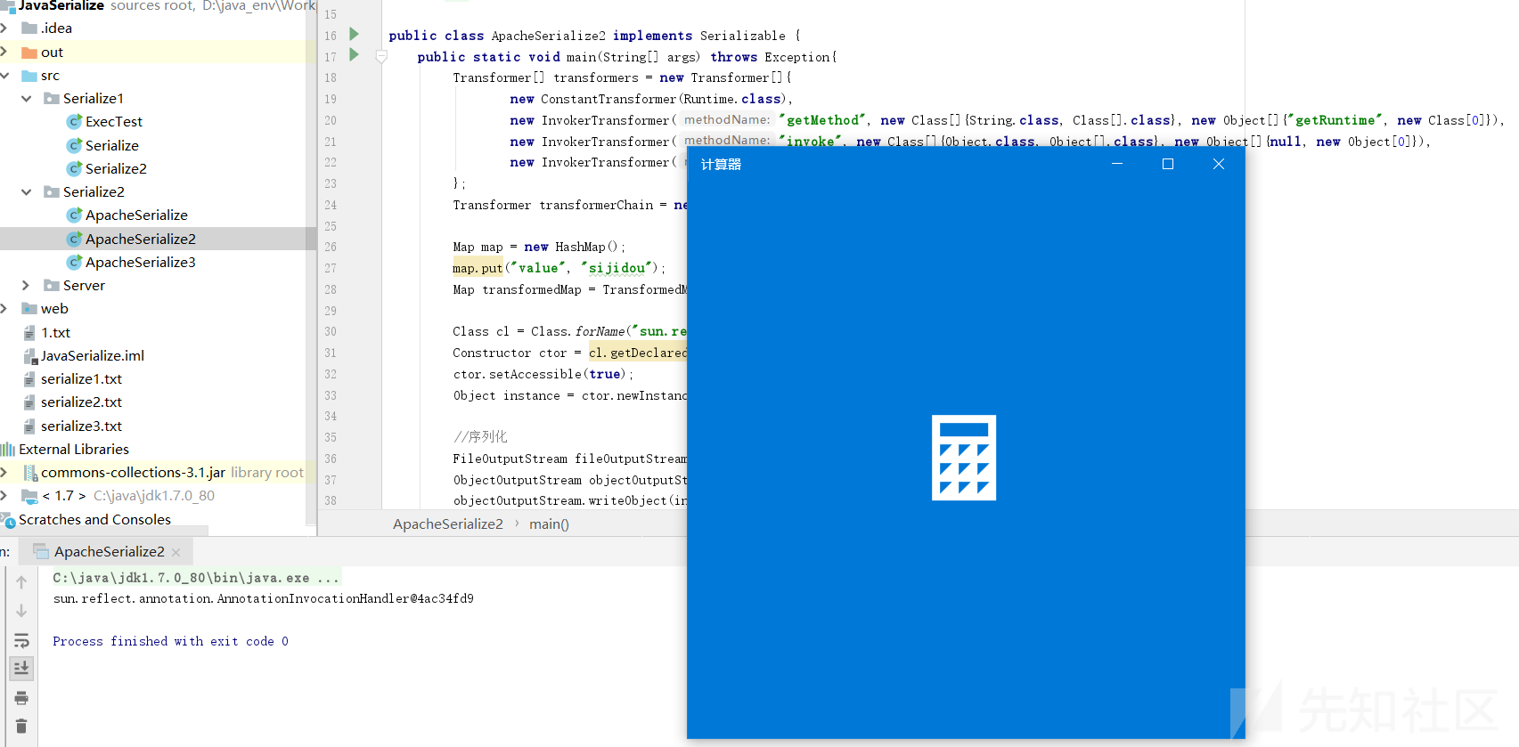The image size is (1519, 747).
Task: Toggle soft-wrap in Run console
Action: tap(21, 640)
